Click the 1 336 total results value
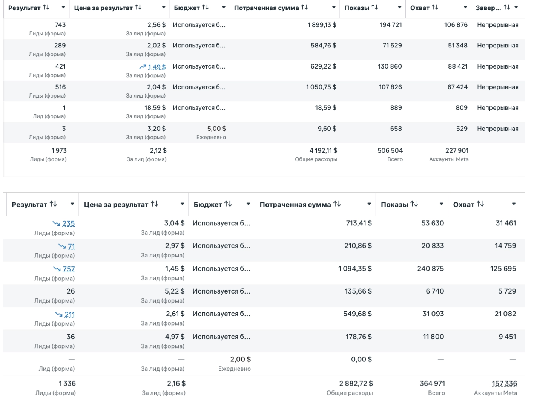This screenshot has width=534, height=404. (x=67, y=384)
